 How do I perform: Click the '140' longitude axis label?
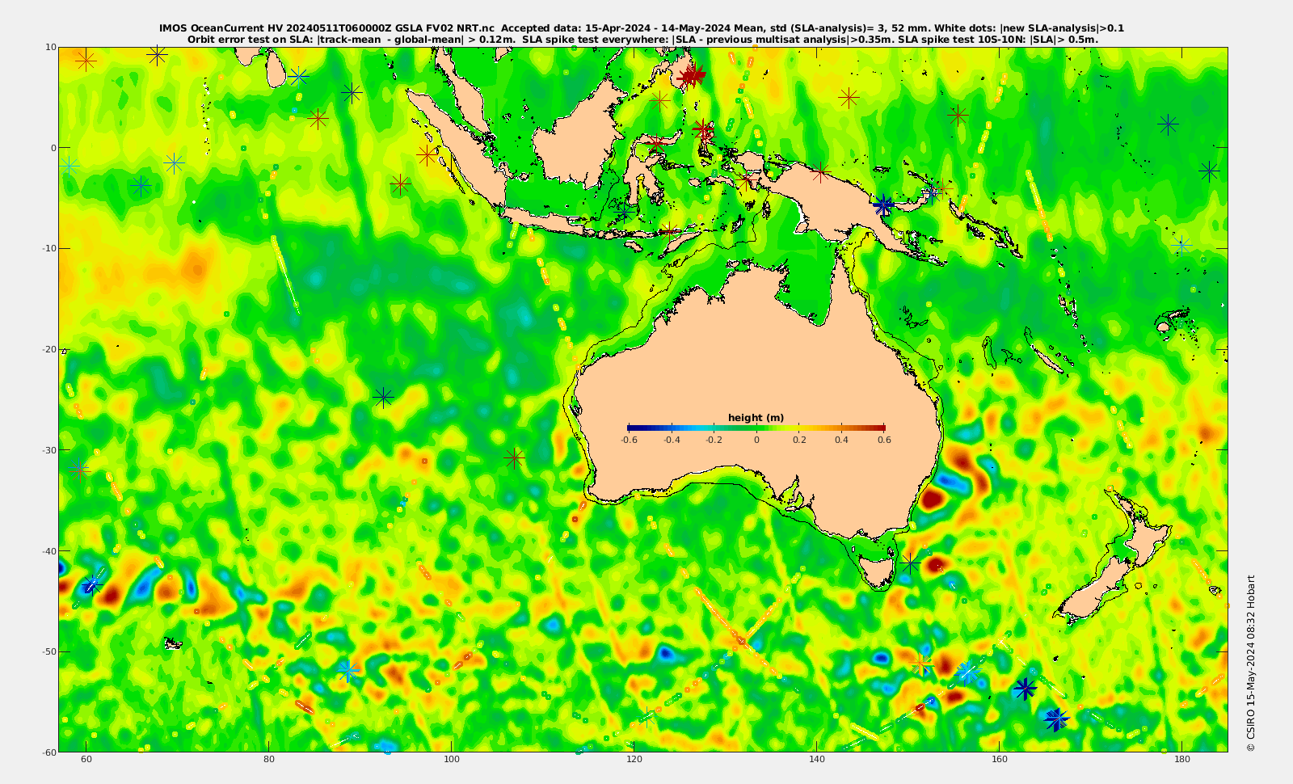tap(817, 760)
